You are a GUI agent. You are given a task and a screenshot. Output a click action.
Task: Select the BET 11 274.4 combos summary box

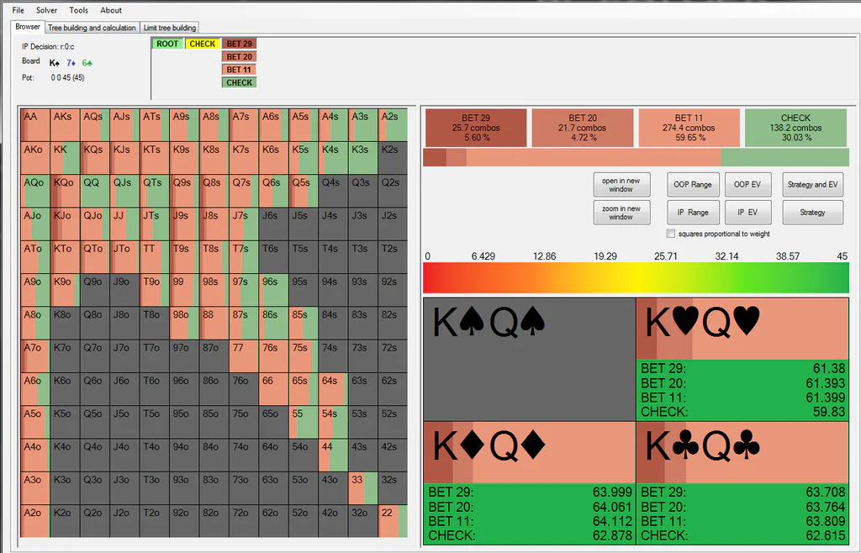[x=689, y=128]
